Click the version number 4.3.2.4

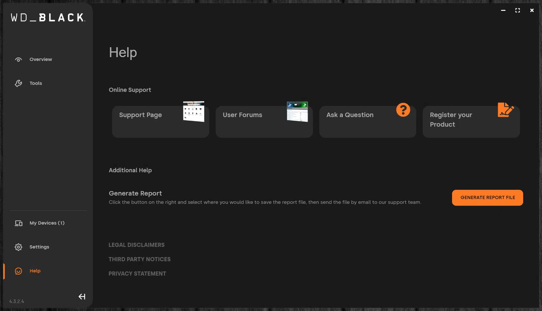(17, 301)
